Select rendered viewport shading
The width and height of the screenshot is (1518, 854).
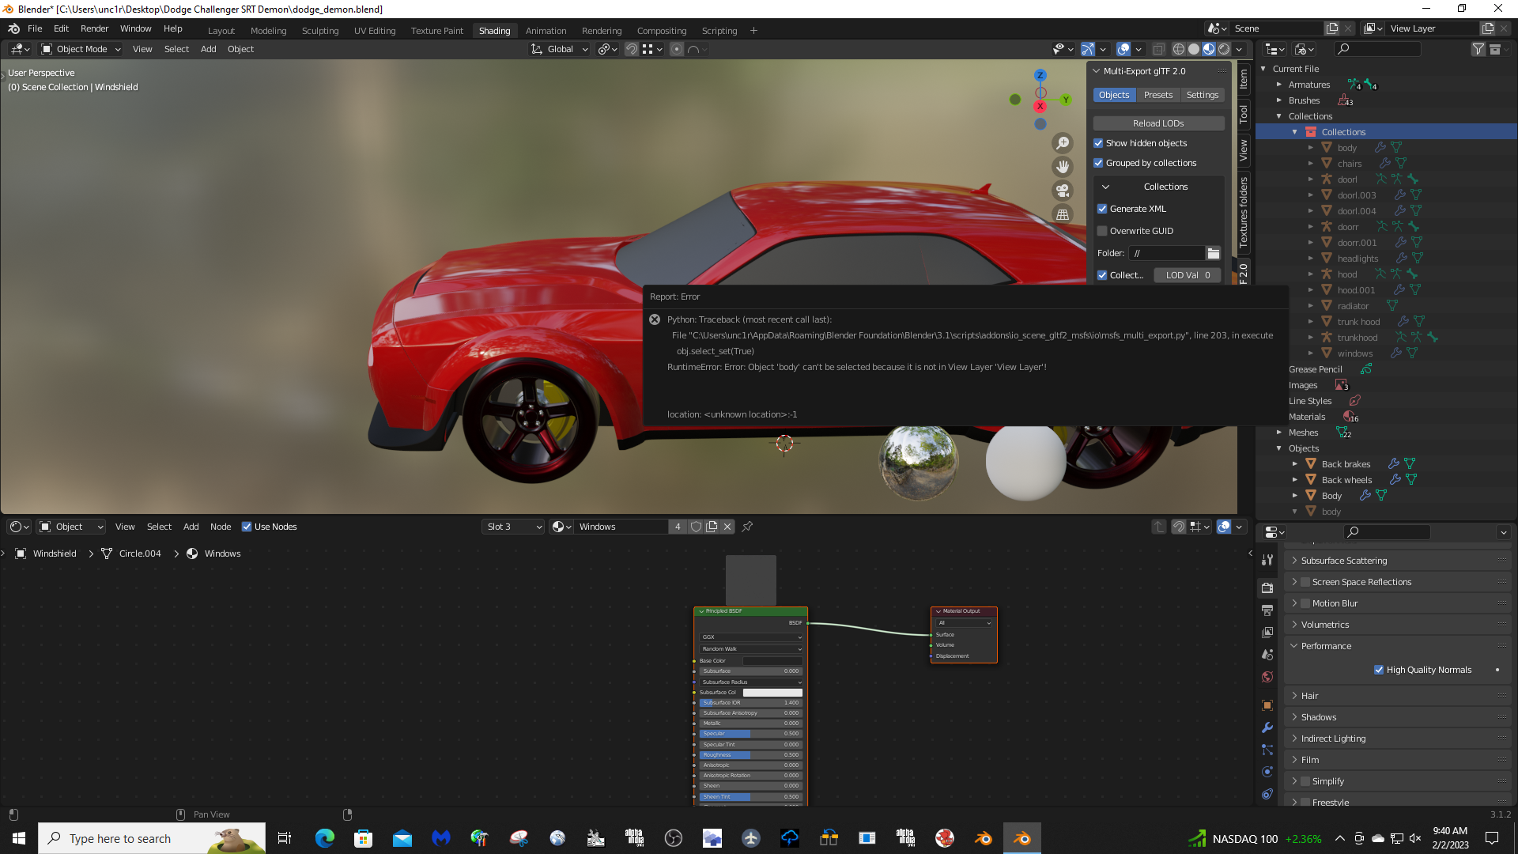pos(1224,49)
